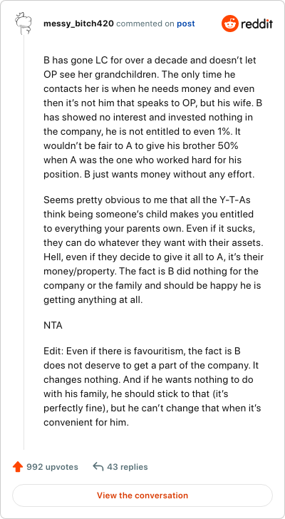Click the 992 upvotes count

[52, 467]
